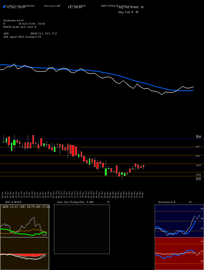Click the empty Intra Day Trading chart box

coord(82,229)
